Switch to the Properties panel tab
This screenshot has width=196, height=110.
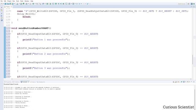8,82
